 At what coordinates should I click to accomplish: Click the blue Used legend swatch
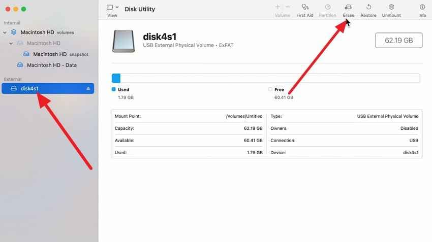coord(113,89)
